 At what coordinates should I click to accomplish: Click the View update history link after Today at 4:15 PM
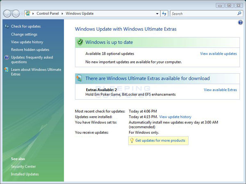(x=175, y=117)
